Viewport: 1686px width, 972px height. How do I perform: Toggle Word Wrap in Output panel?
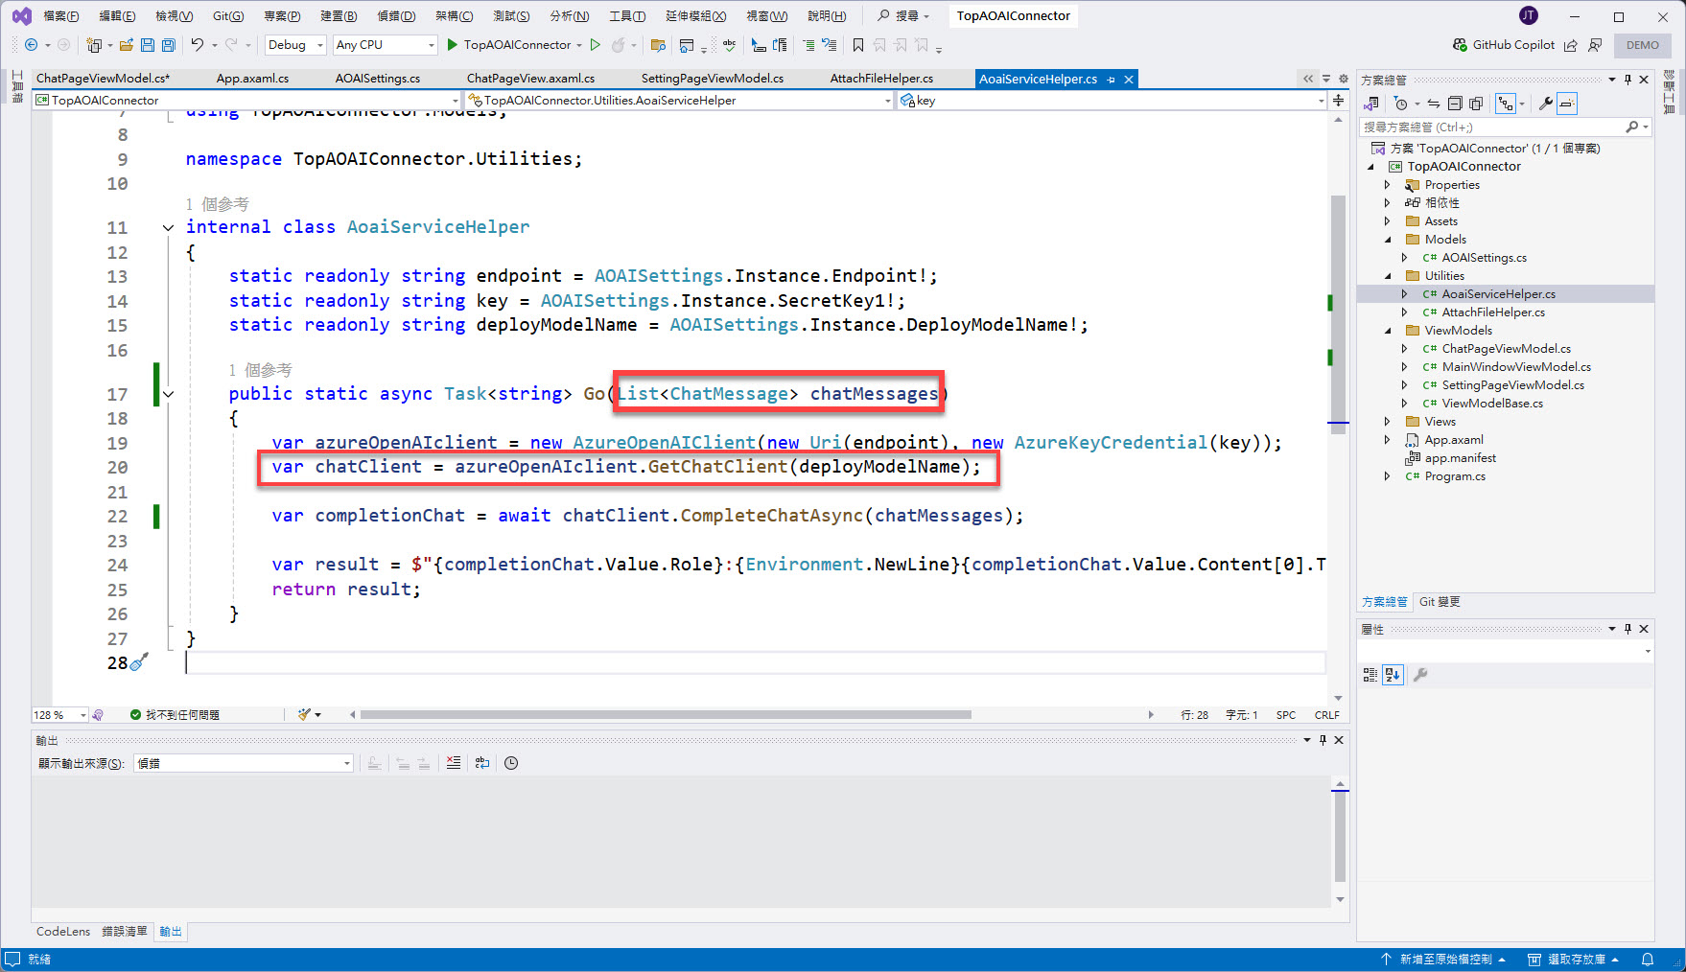point(482,763)
